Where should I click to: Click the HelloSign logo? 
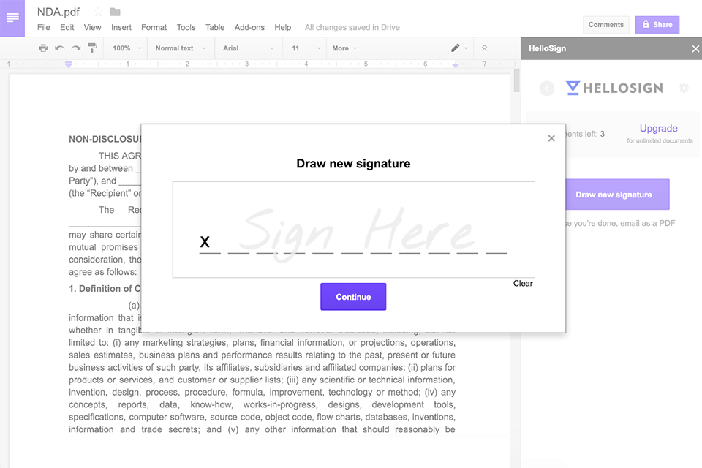614,88
